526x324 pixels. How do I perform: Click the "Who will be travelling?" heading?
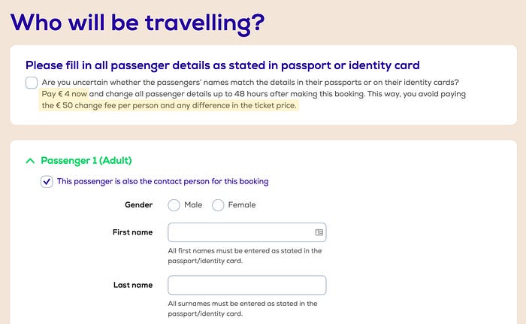pos(138,22)
